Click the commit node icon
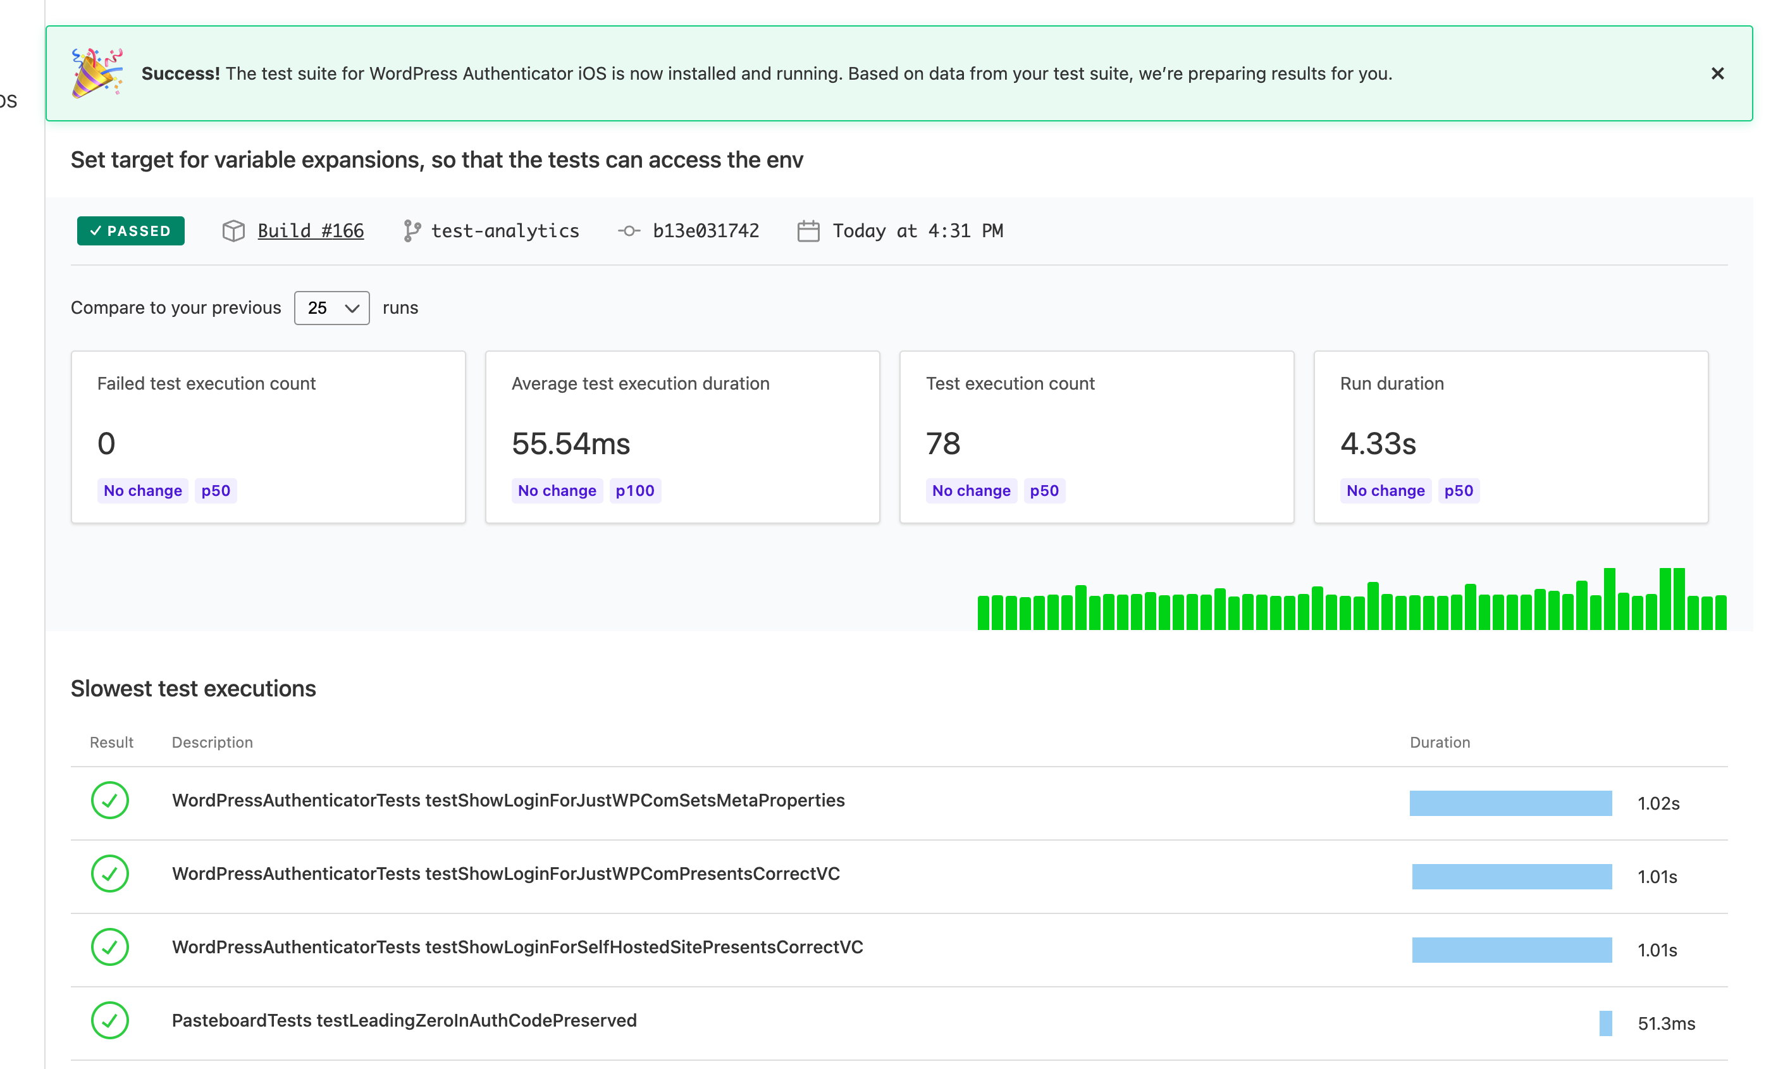 point(629,230)
